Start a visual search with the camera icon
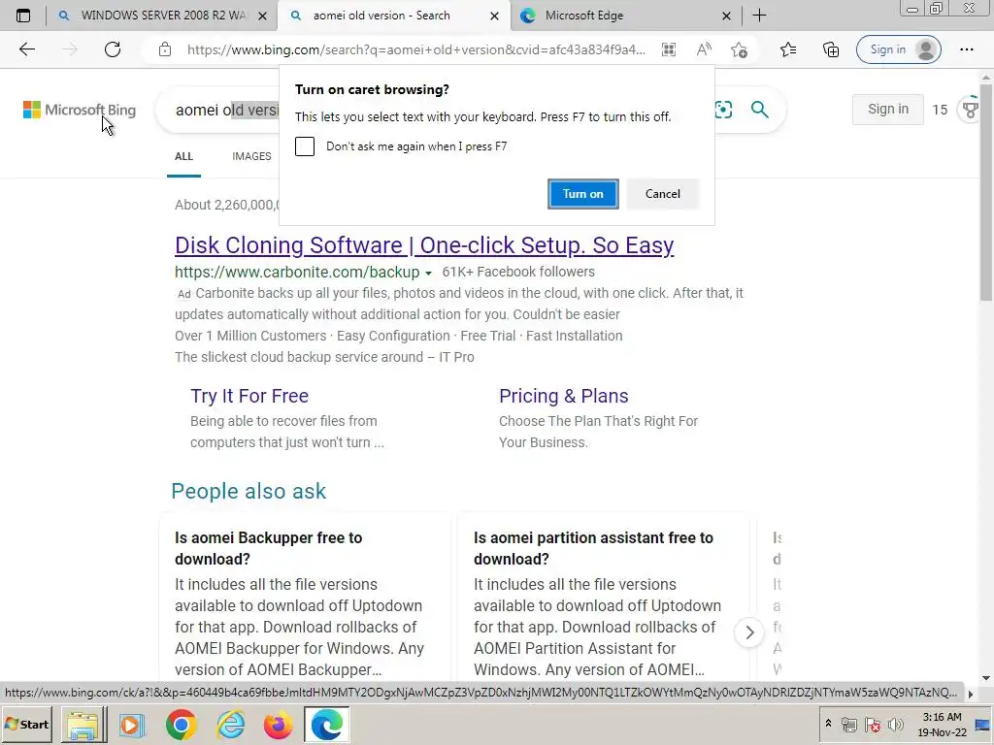Viewport: 994px width, 745px height. 723,110
